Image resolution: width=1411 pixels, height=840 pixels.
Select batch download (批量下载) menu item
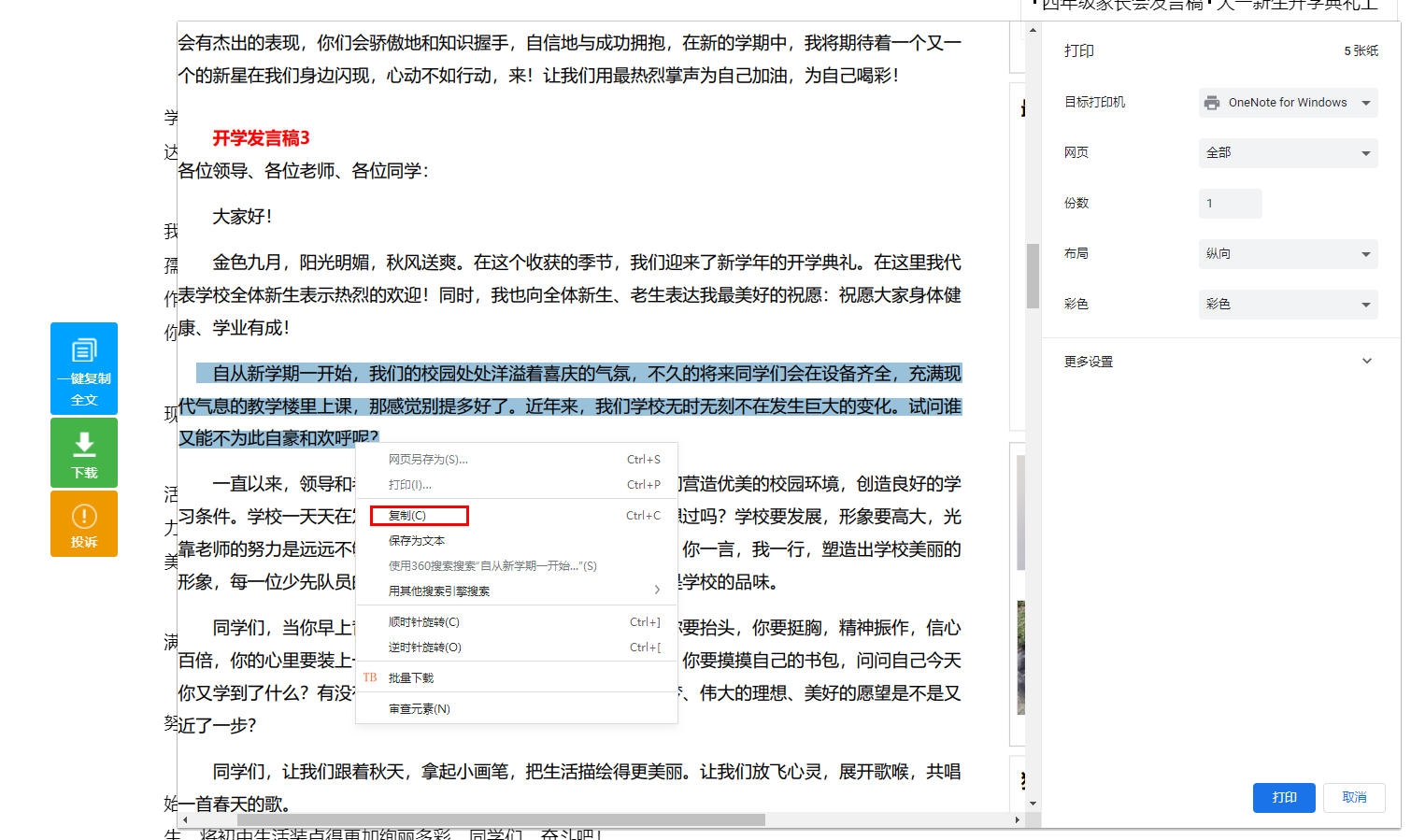(517, 678)
